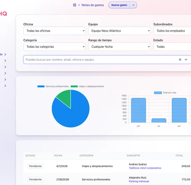Open the Estado dropdown
The image size is (191, 185).
point(172,47)
